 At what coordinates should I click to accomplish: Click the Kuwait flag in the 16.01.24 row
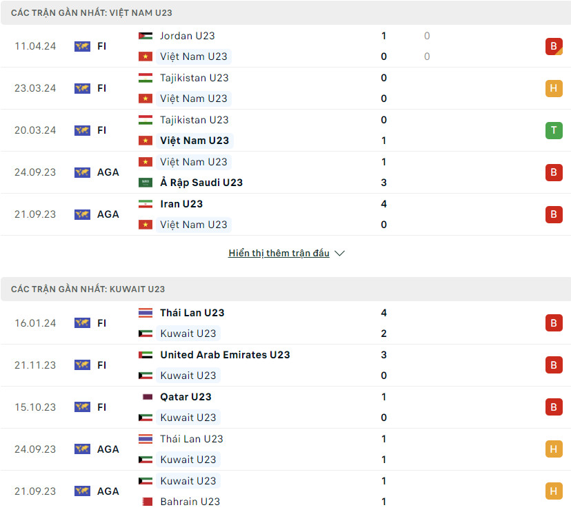tap(147, 333)
